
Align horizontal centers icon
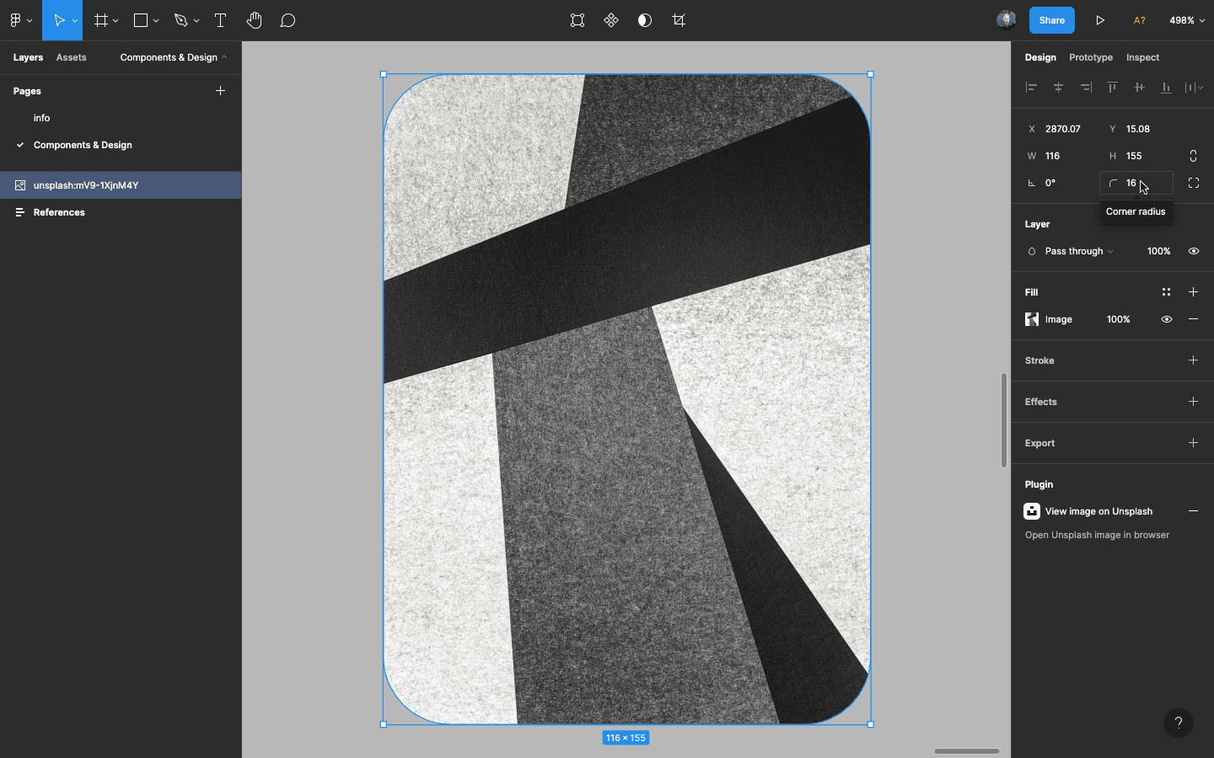[x=1058, y=87]
